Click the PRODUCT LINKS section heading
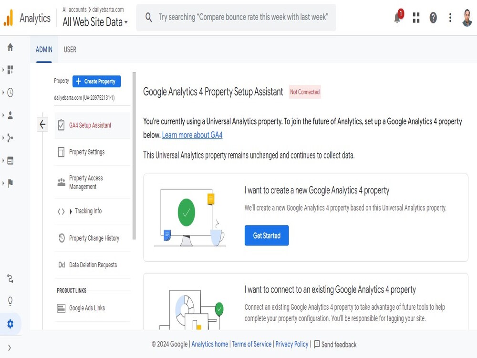 (x=72, y=291)
